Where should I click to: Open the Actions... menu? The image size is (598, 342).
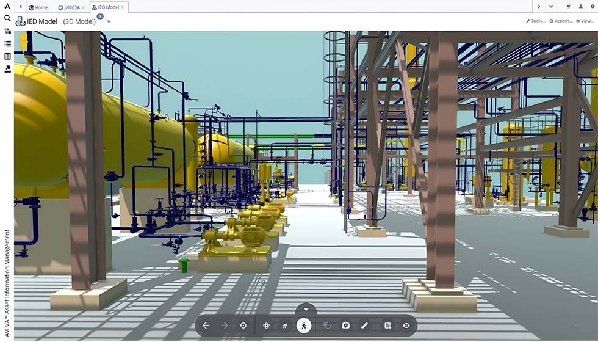pos(561,21)
